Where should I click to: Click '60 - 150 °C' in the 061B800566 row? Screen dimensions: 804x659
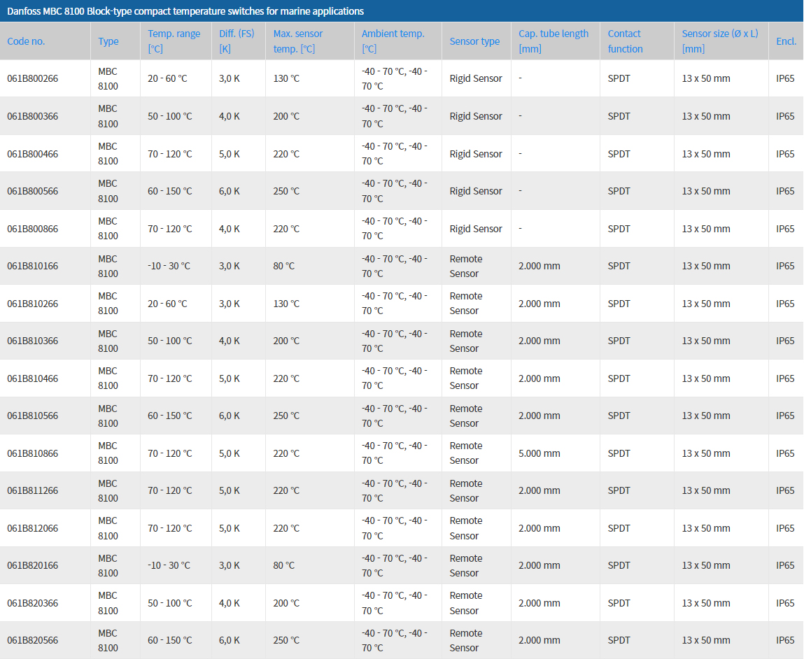(170, 191)
